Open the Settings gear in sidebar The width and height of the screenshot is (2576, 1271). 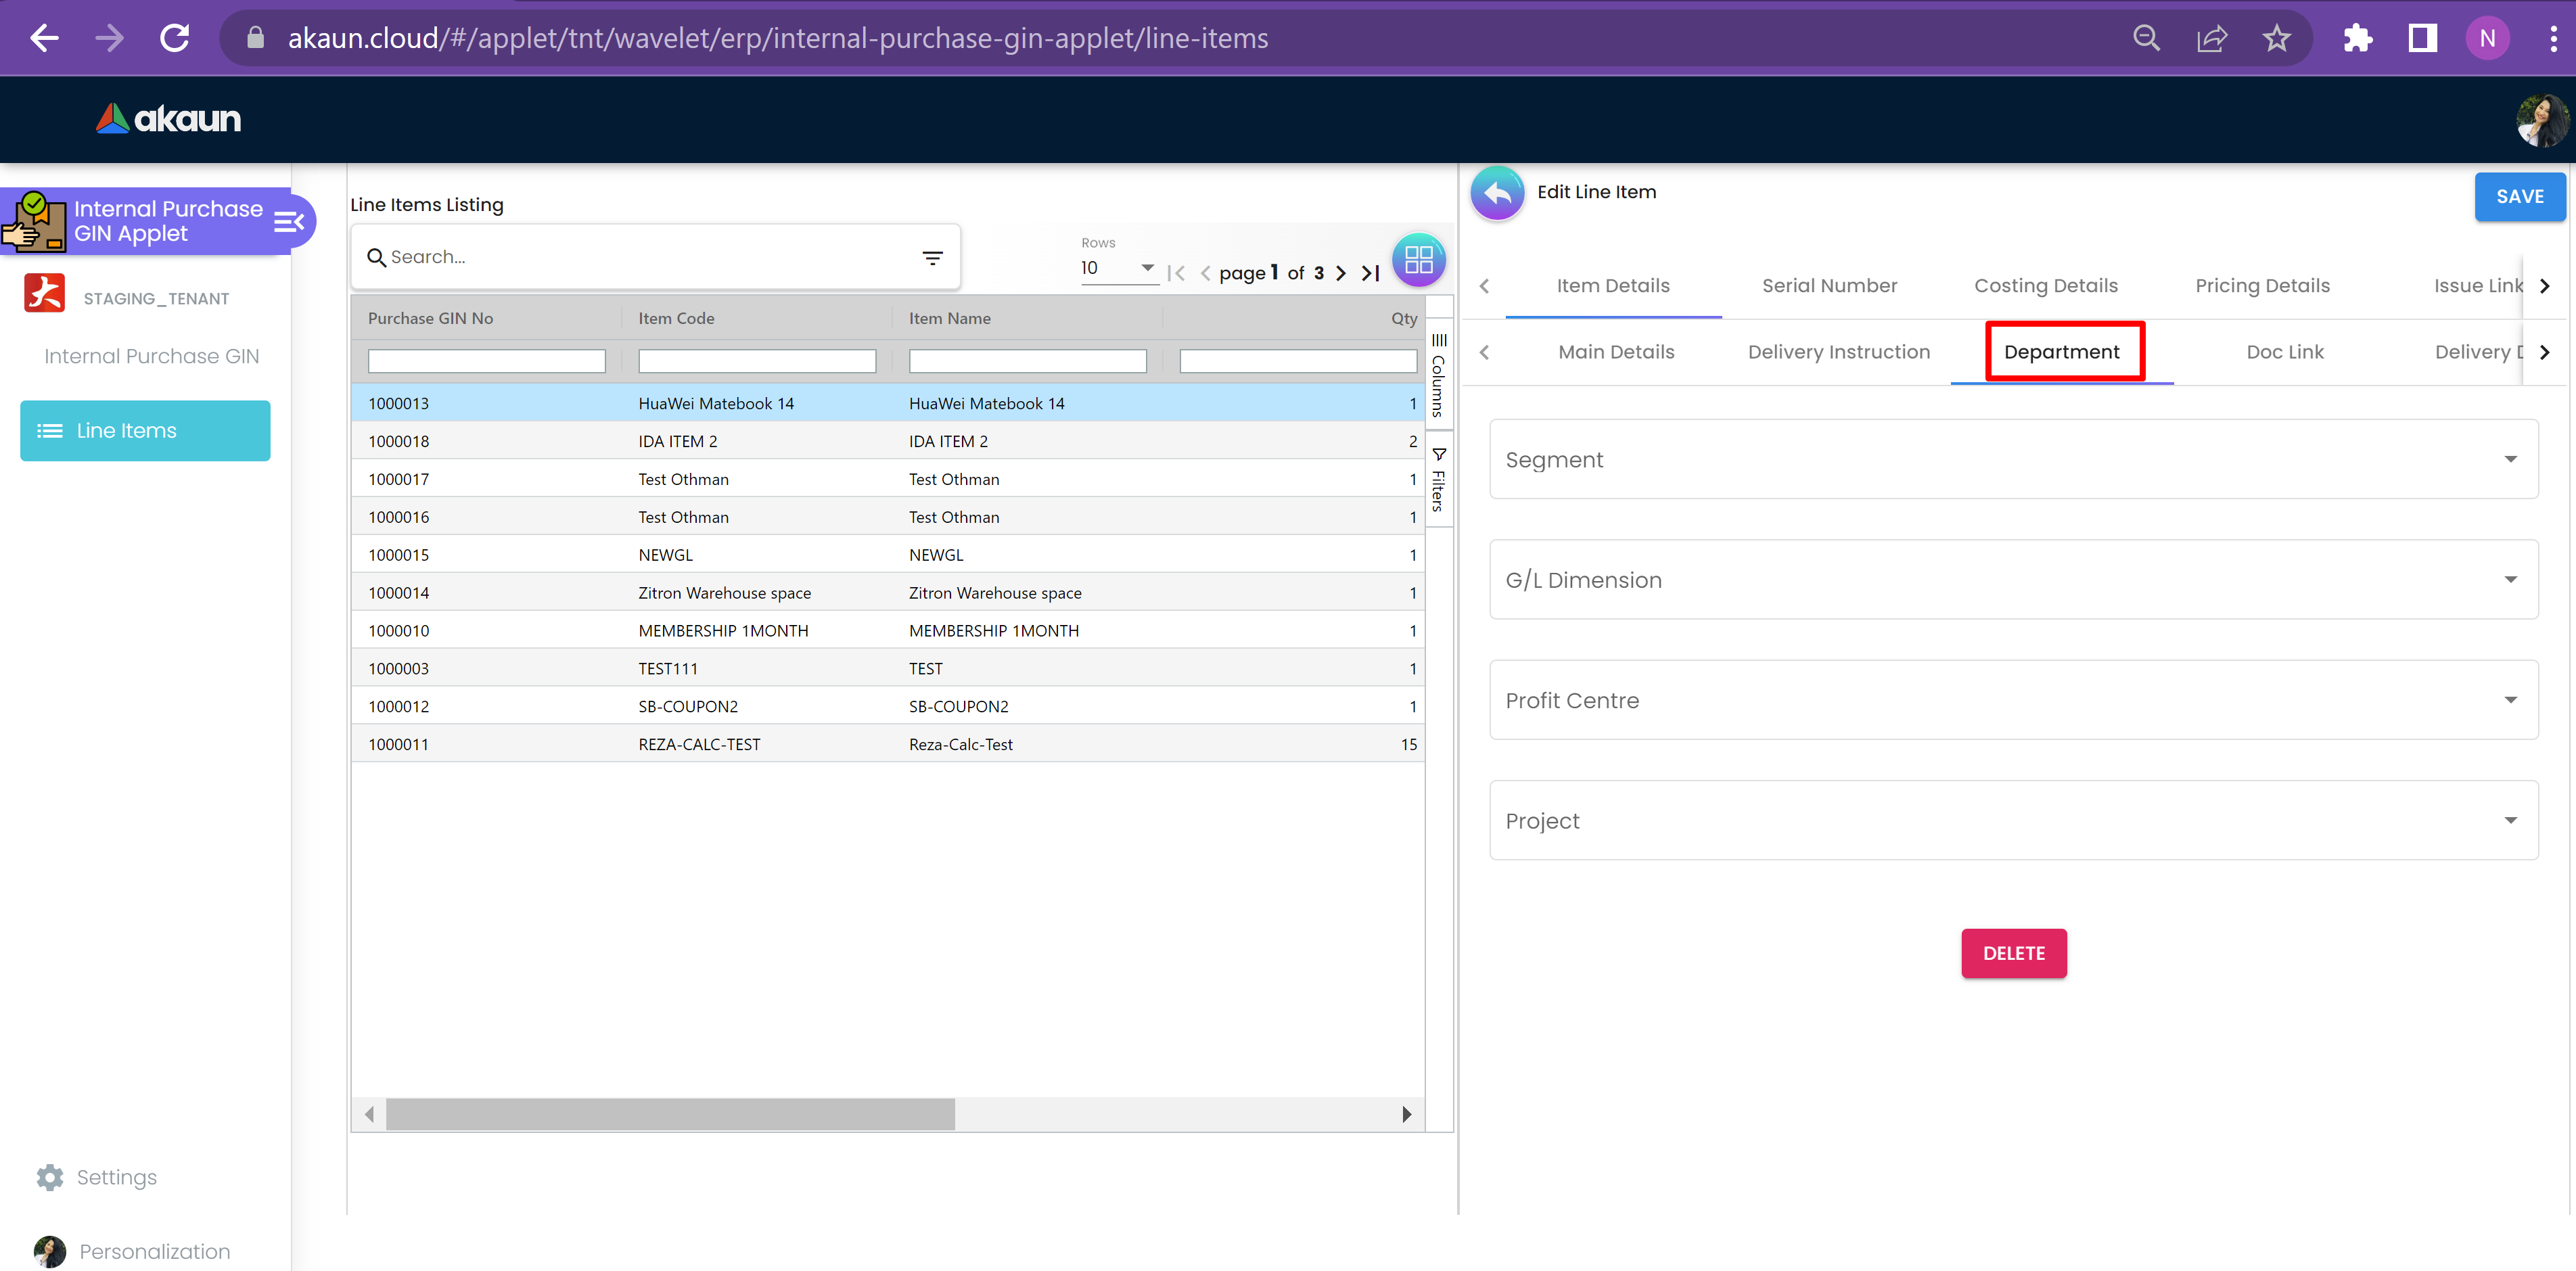(x=50, y=1177)
